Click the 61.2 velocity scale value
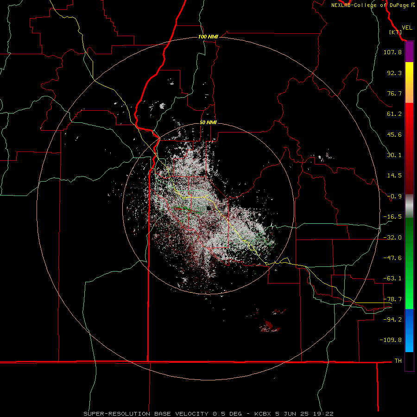The height and width of the screenshot is (417, 417). pyautogui.click(x=394, y=114)
